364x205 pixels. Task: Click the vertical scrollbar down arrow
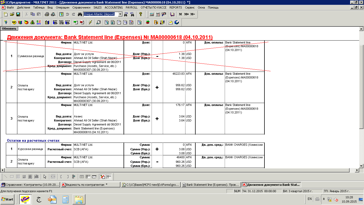pos(362,166)
